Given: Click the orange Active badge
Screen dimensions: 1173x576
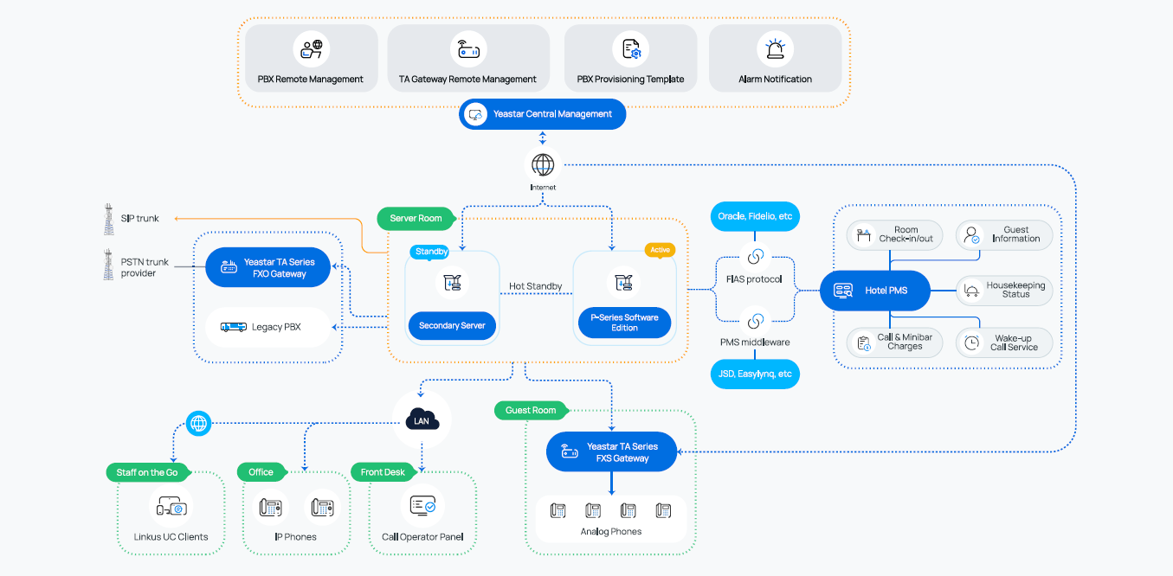Looking at the screenshot, I should [660, 250].
